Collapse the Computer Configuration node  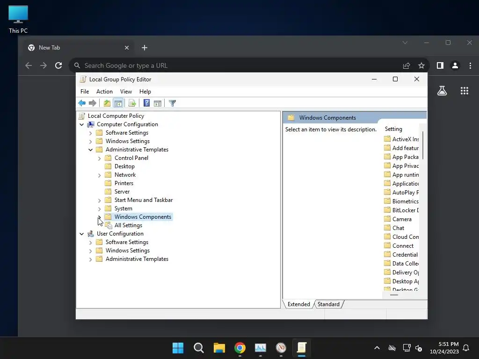click(x=81, y=124)
